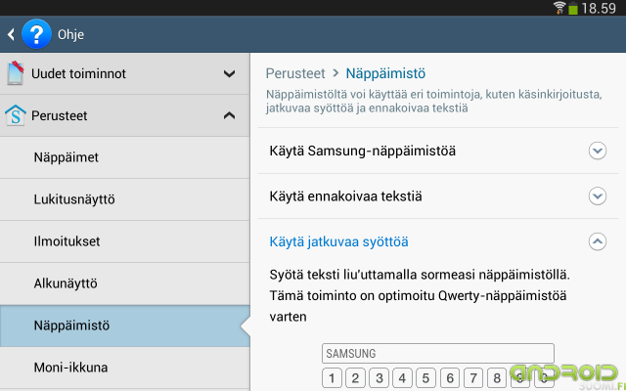Screen dimensions: 626x391
Task: Select Näppäimet in the sidebar
Action: [x=125, y=157]
